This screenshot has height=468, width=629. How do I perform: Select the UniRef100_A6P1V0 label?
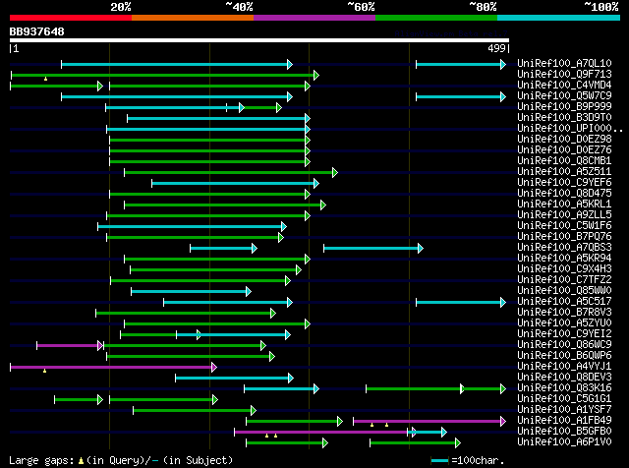coord(564,442)
